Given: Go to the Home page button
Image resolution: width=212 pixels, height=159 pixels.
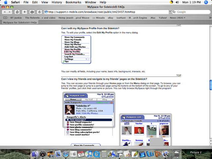Looking at the screenshot, I should (x=17, y=12).
